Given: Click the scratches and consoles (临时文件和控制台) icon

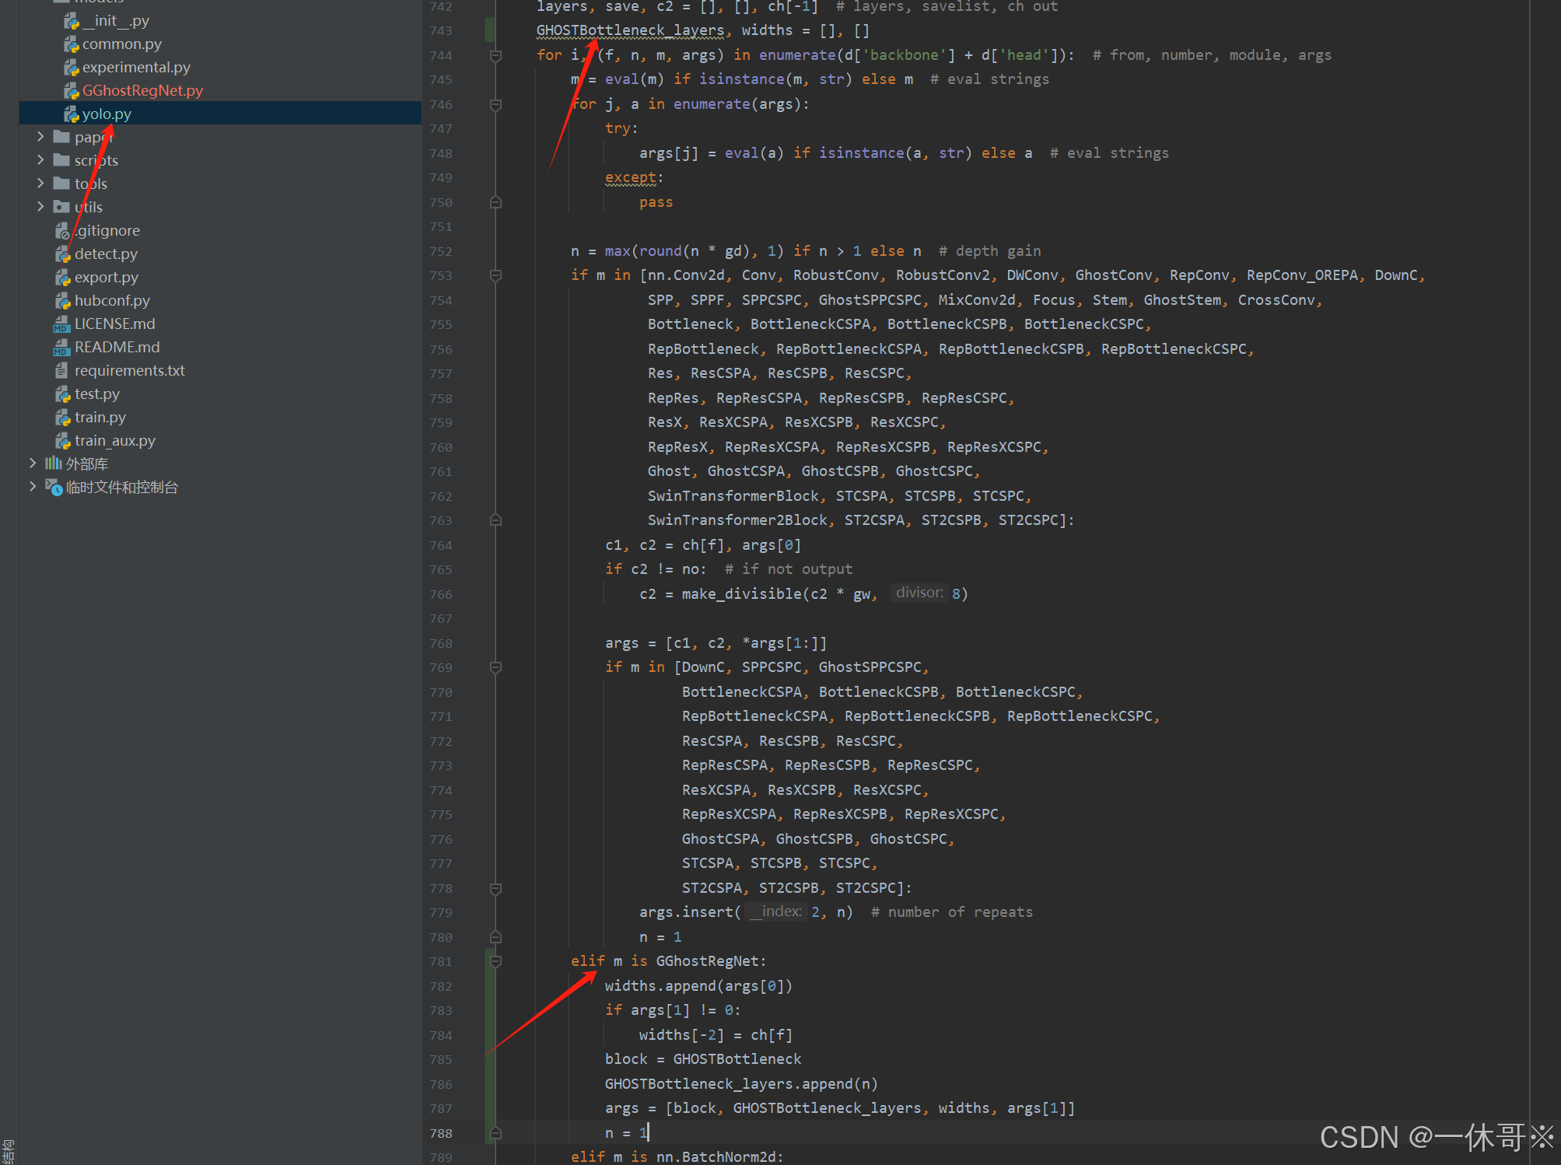Looking at the screenshot, I should pos(54,488).
